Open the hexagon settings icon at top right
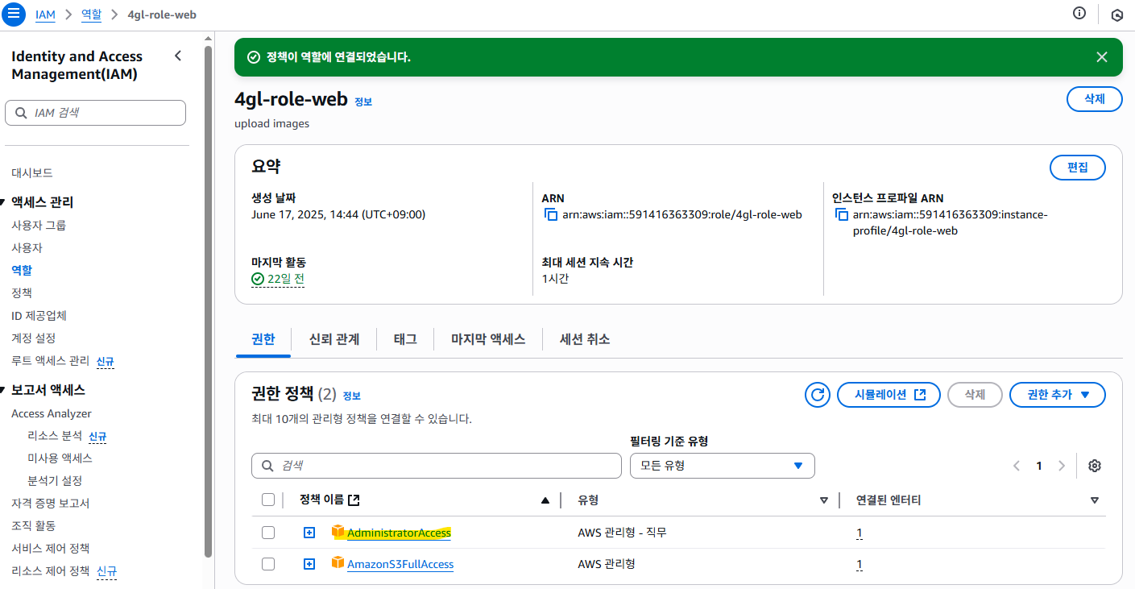The width and height of the screenshot is (1135, 589). 1116,15
